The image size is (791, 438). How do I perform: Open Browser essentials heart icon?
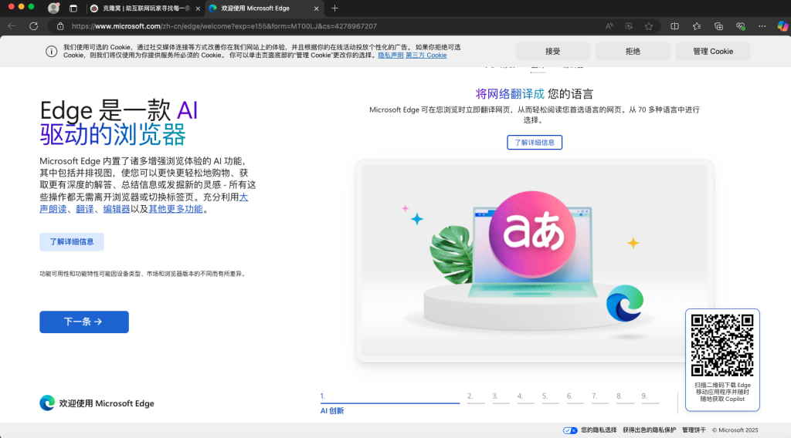tap(740, 26)
